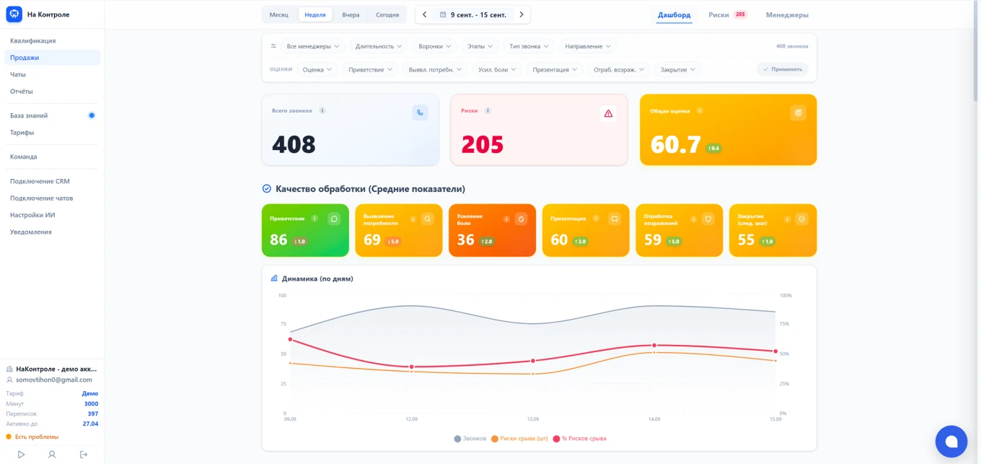Go to the next week with the right arrow
Viewport: 981px width, 464px height.
[522, 14]
